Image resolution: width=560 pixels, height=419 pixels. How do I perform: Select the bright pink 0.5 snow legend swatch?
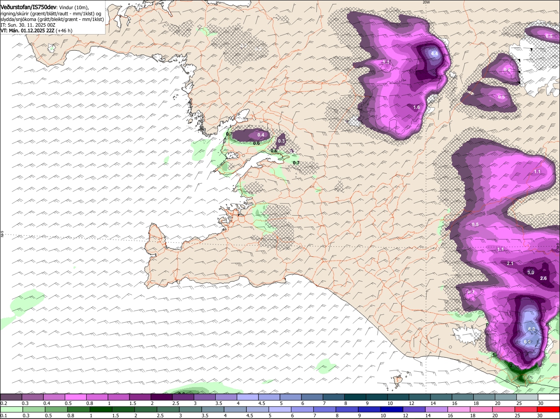pos(76,397)
